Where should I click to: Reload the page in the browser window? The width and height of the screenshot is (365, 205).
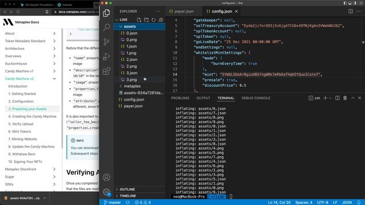(18, 11)
